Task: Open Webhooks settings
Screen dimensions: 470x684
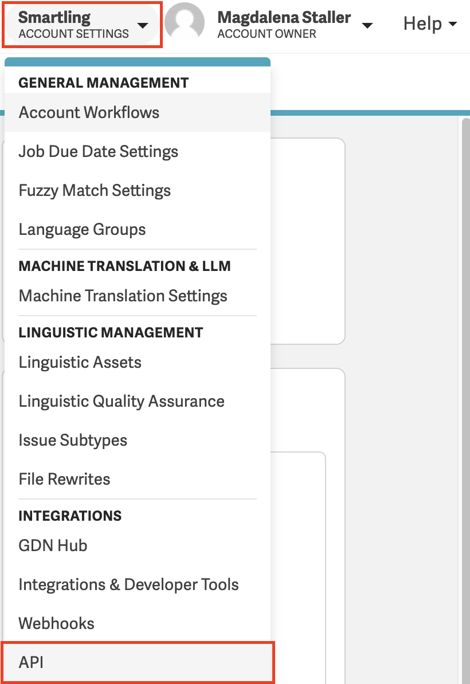Action: pyautogui.click(x=56, y=623)
